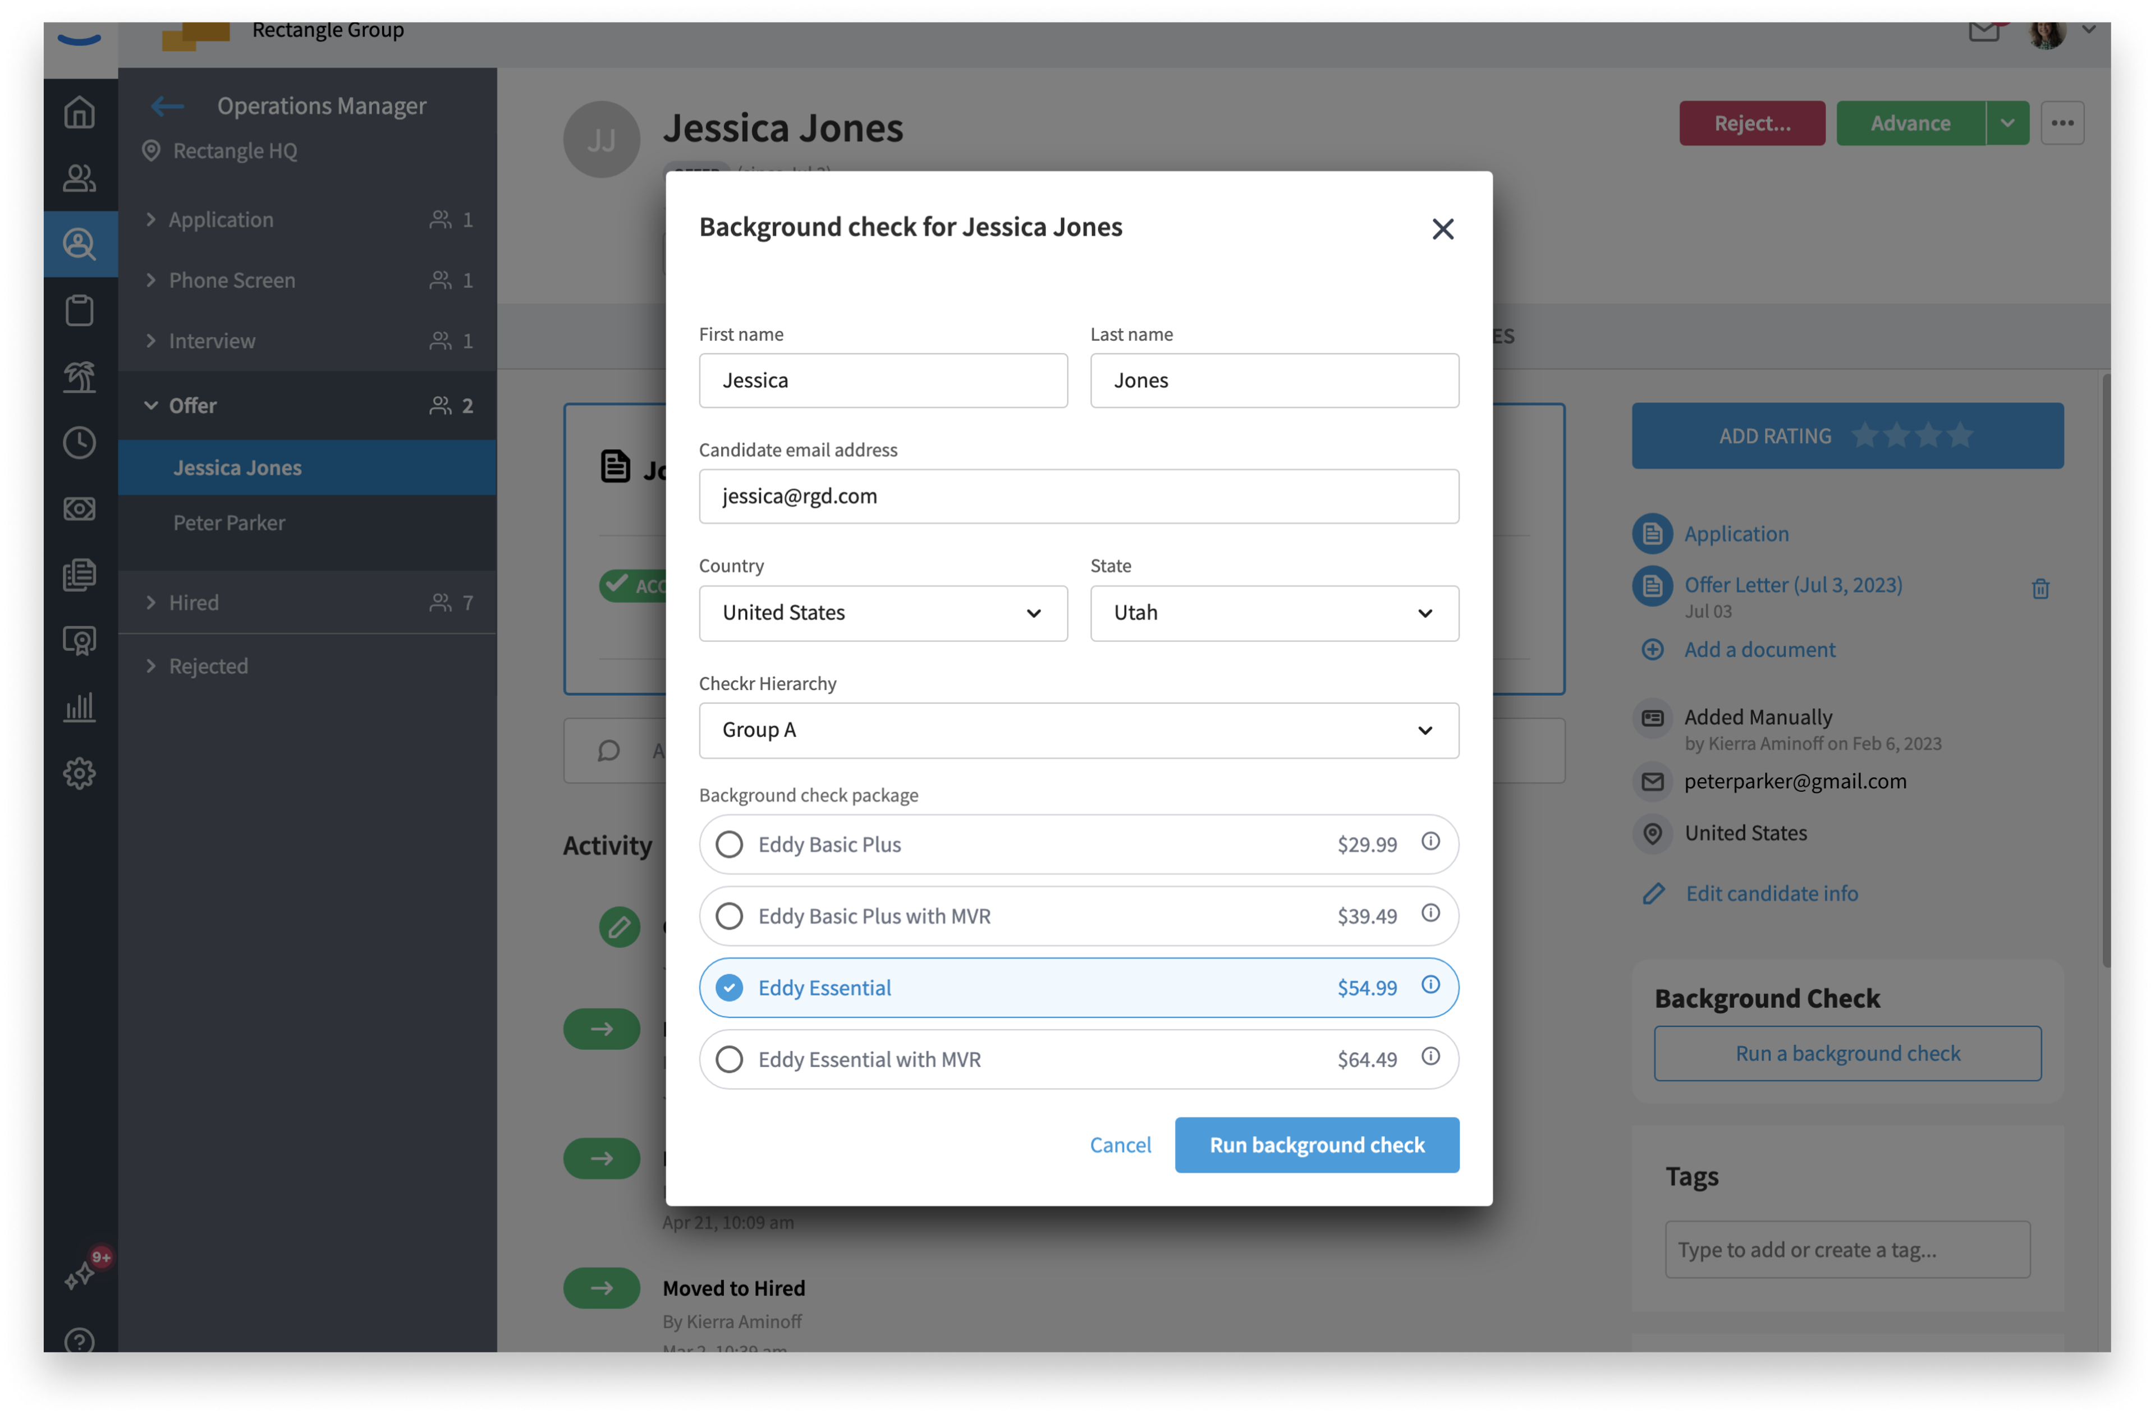The height and width of the screenshot is (1418, 2155).
Task: Click the Candidate email address field
Action: [x=1079, y=496]
